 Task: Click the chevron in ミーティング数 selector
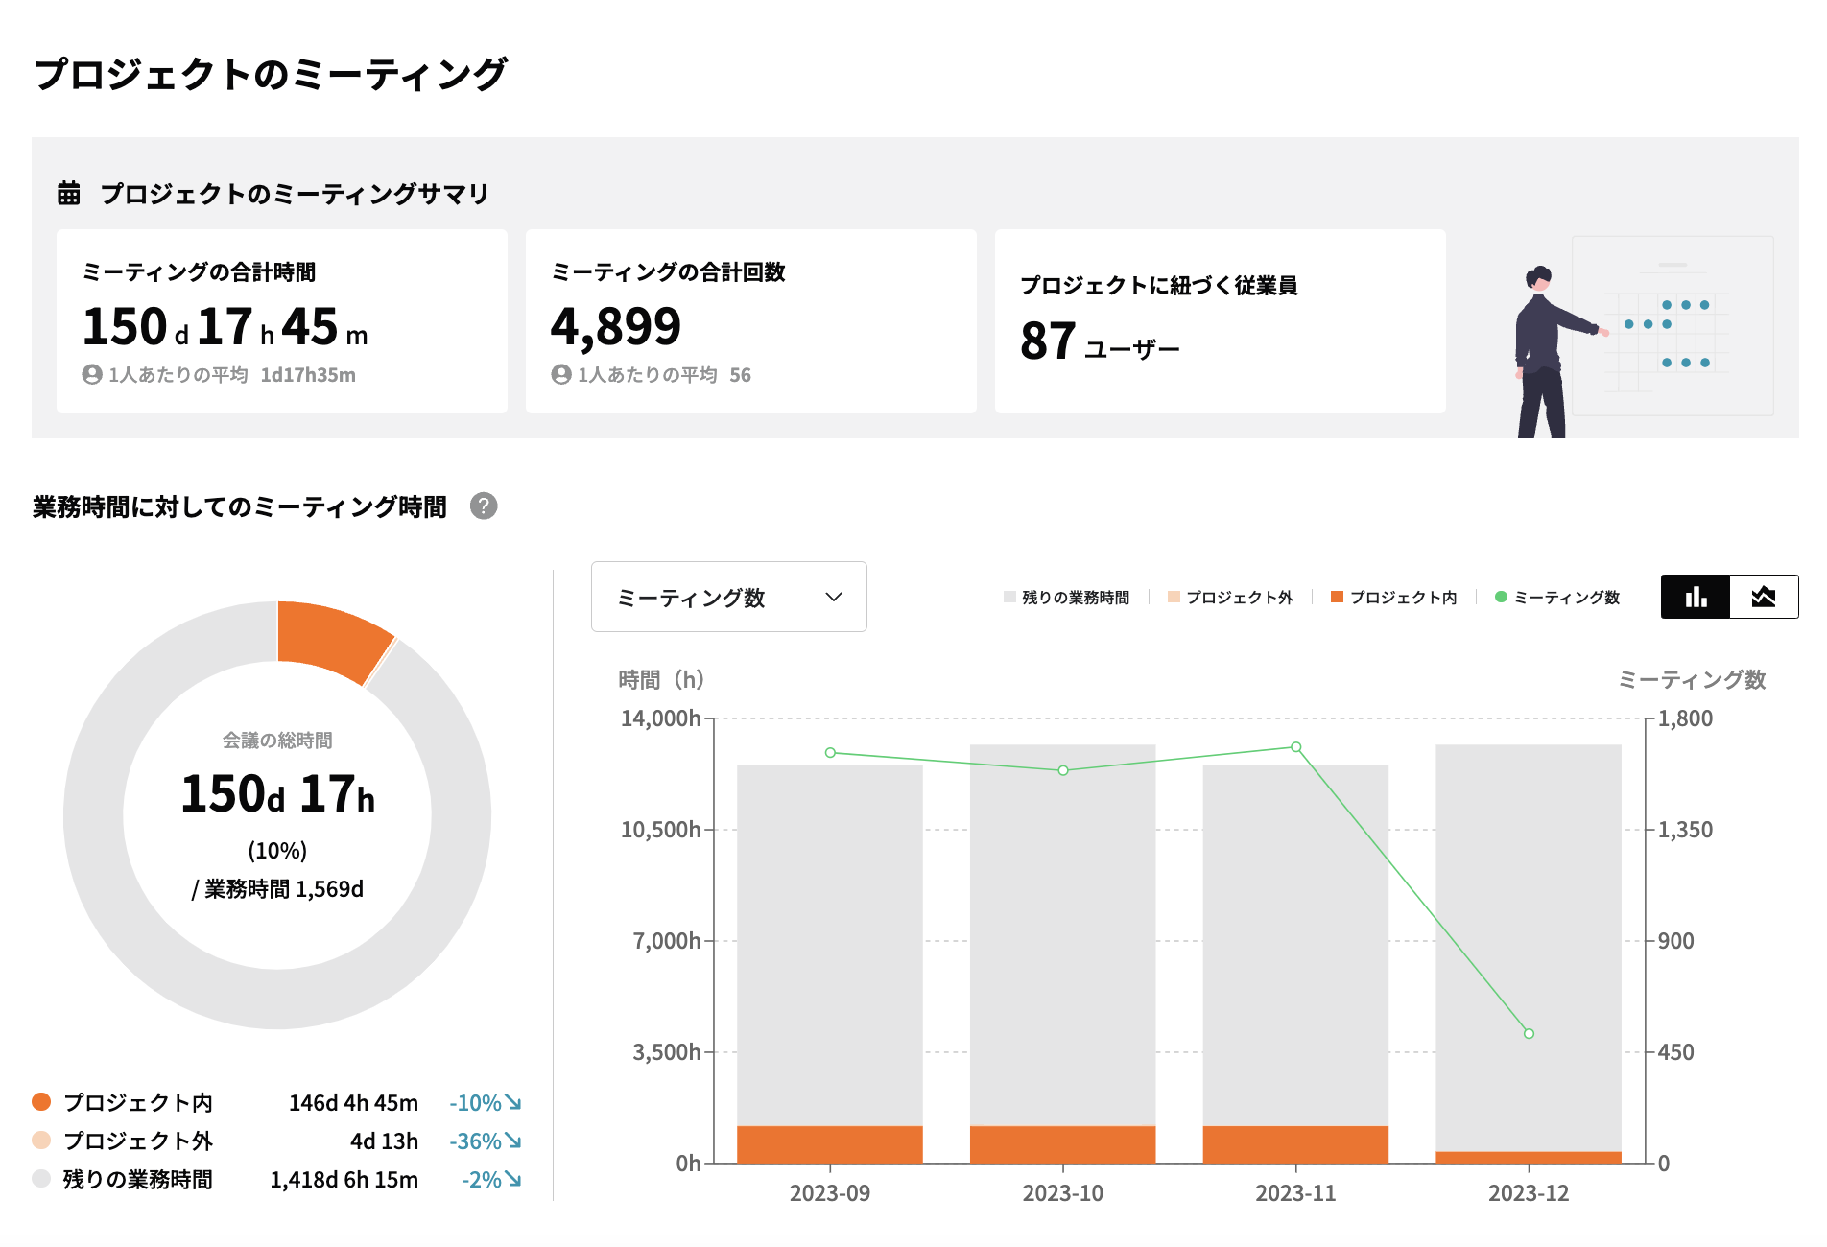pos(834,597)
